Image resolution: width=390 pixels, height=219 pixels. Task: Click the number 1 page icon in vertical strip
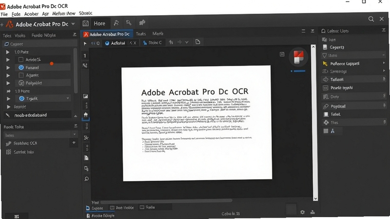click(85, 55)
